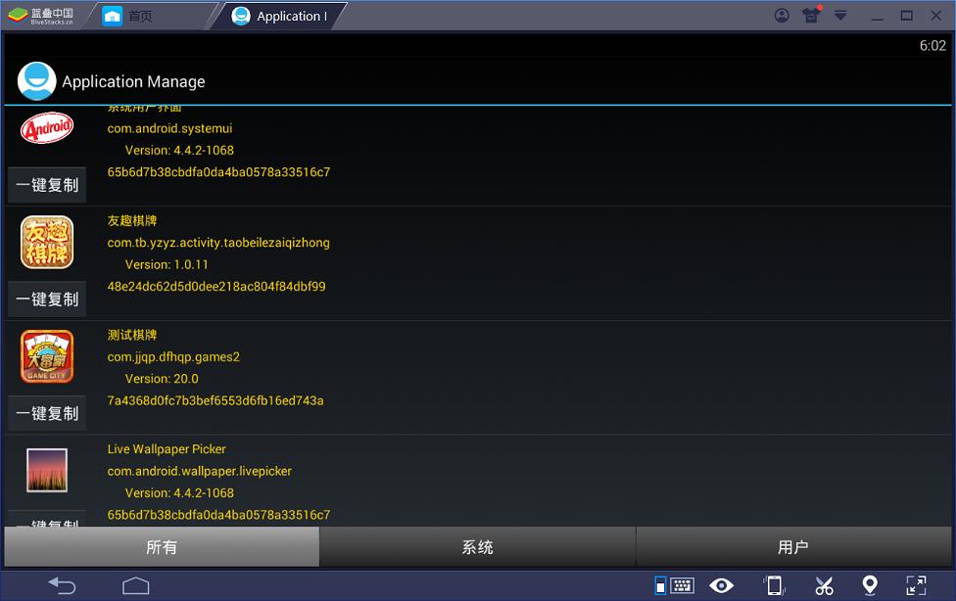Open the location pin settings
The height and width of the screenshot is (601, 956).
click(870, 585)
